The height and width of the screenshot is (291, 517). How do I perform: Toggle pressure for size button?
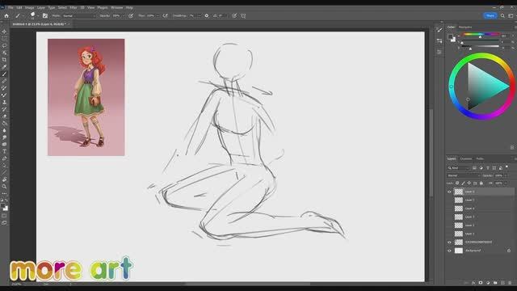pos(234,15)
